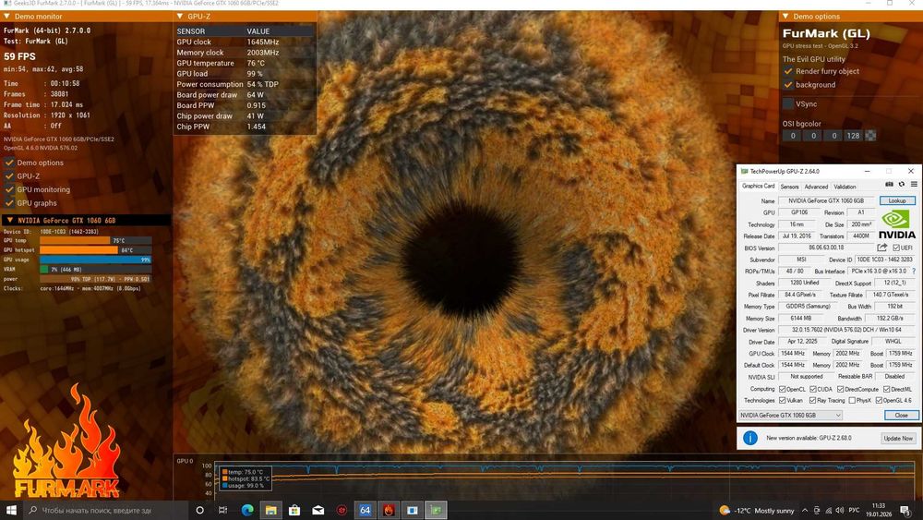Click the Name field NVIDIA GeForce GTX 1060 6GB

826,200
